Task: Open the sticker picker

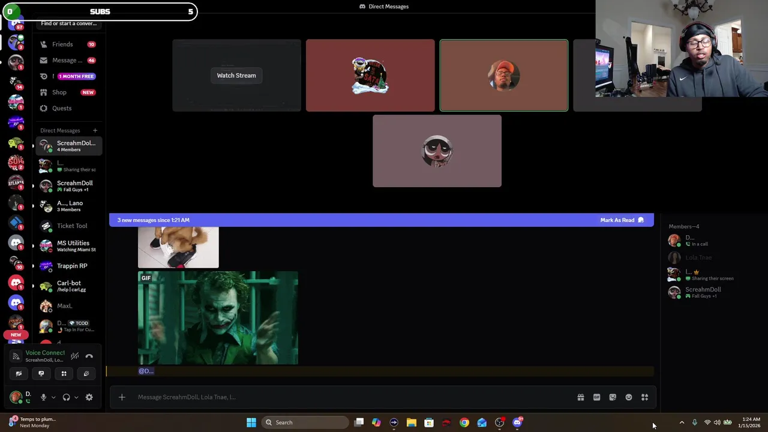Action: pos(613,397)
